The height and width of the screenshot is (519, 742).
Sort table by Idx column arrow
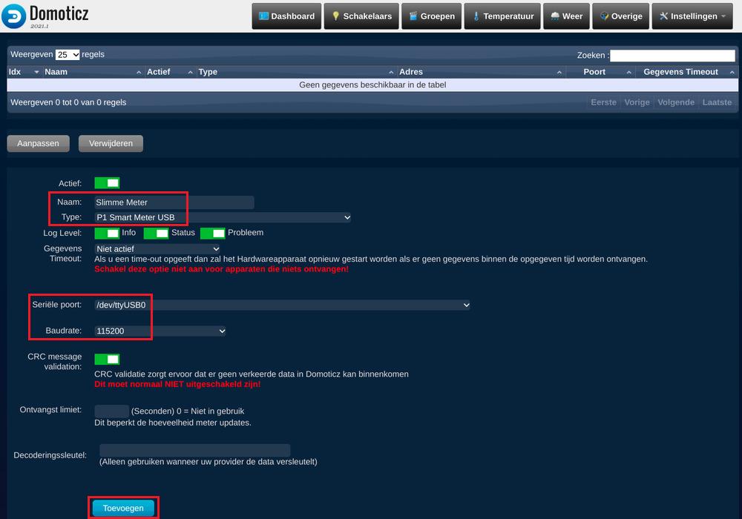pyautogui.click(x=36, y=73)
